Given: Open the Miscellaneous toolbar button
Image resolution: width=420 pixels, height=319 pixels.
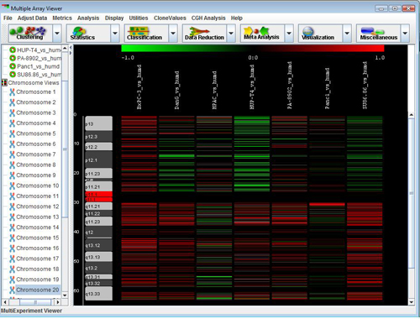Looking at the screenshot, I should [378, 34].
